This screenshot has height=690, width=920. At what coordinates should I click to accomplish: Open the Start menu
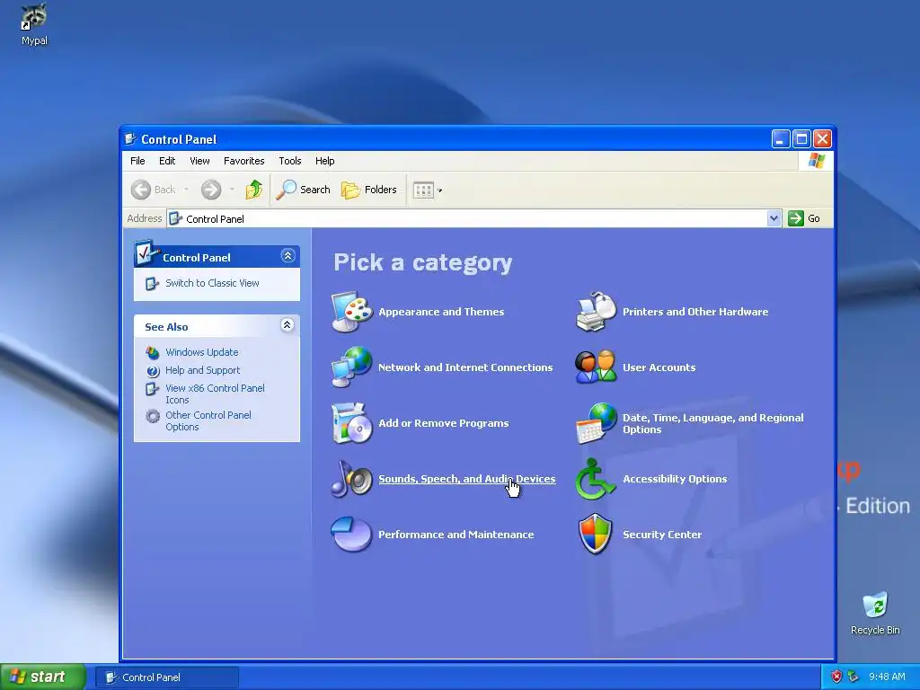[43, 677]
